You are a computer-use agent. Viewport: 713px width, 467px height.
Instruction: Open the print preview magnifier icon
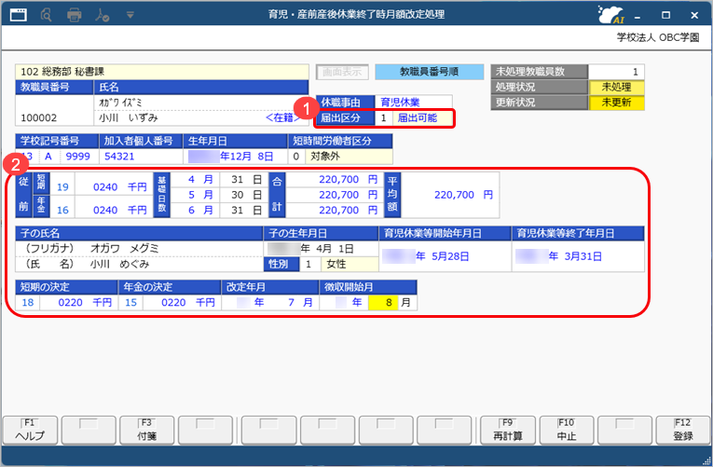46,15
